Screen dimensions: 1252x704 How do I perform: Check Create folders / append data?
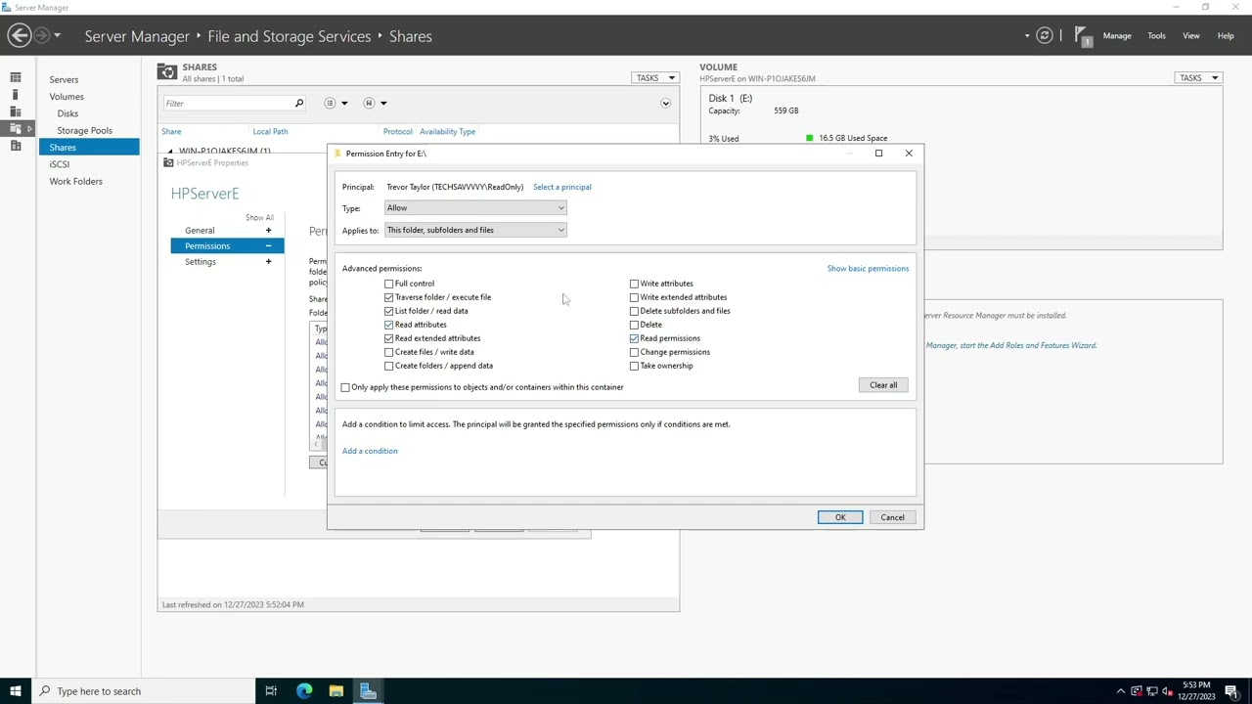pyautogui.click(x=389, y=366)
